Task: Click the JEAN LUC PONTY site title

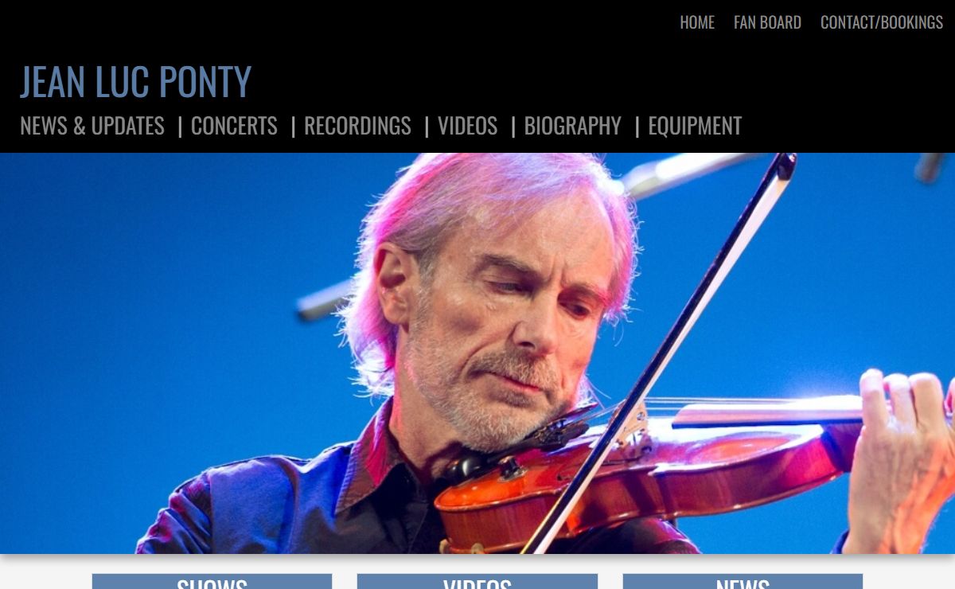Action: pos(135,80)
